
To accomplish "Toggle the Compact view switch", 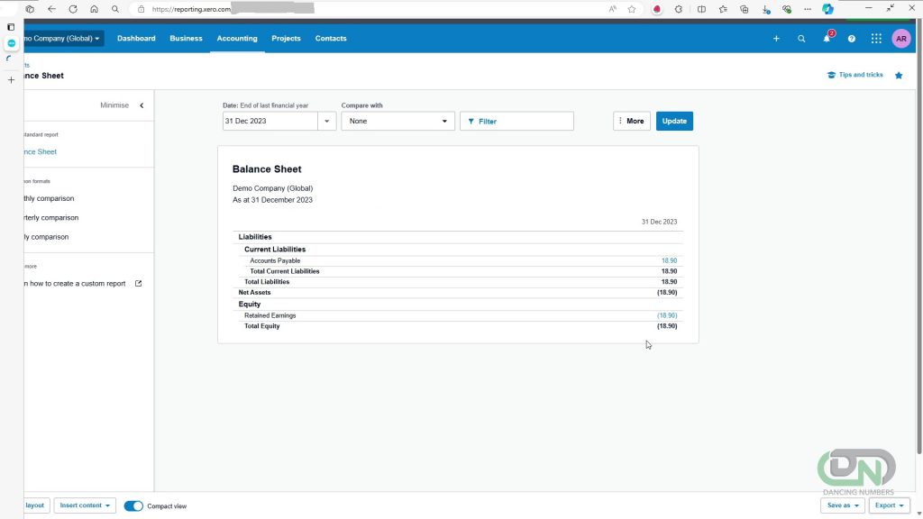I will pyautogui.click(x=133, y=506).
